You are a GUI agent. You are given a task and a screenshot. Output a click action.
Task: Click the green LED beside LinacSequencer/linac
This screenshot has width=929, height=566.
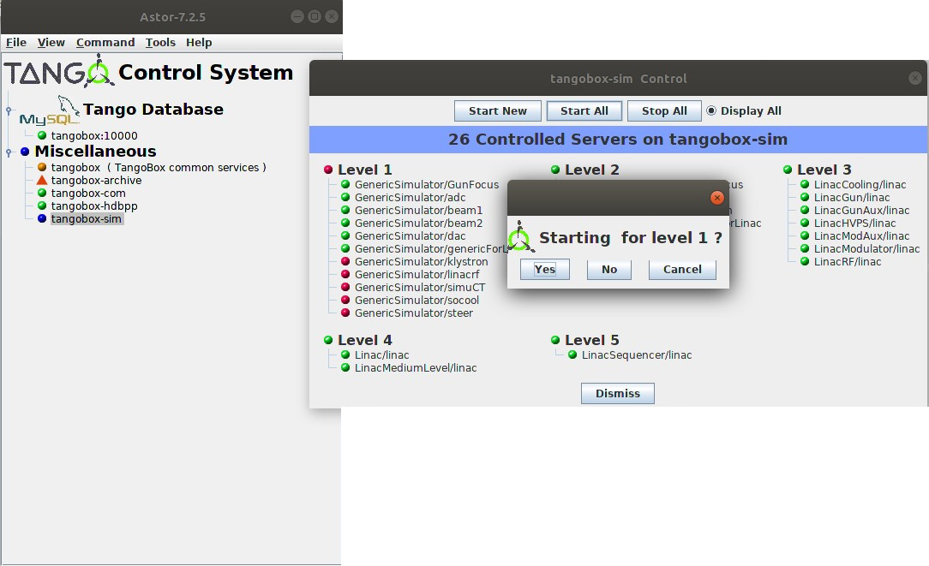pos(572,354)
